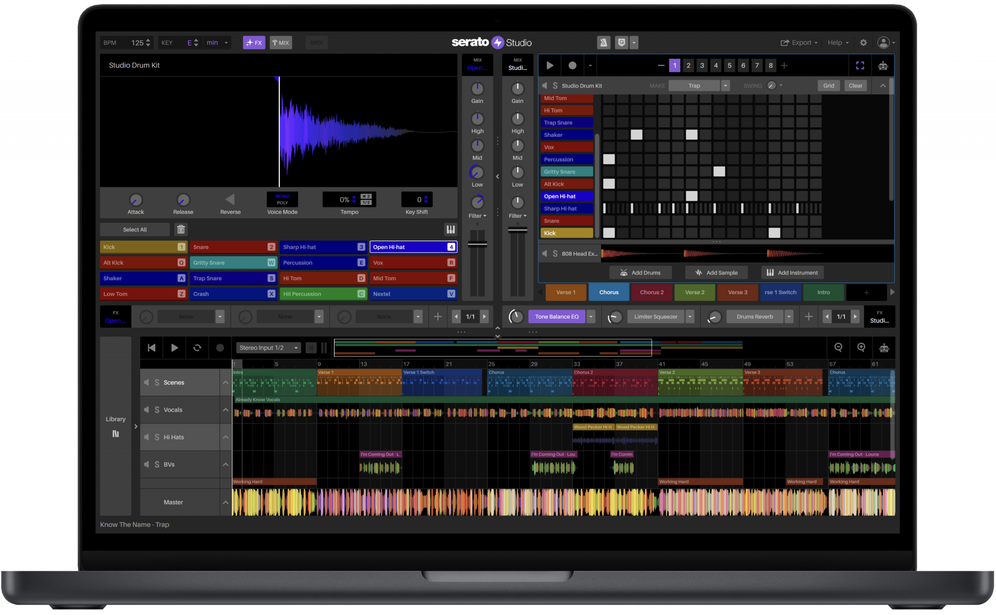The height and width of the screenshot is (615, 996).
Task: Click the Add Drums button
Action: [x=640, y=273]
